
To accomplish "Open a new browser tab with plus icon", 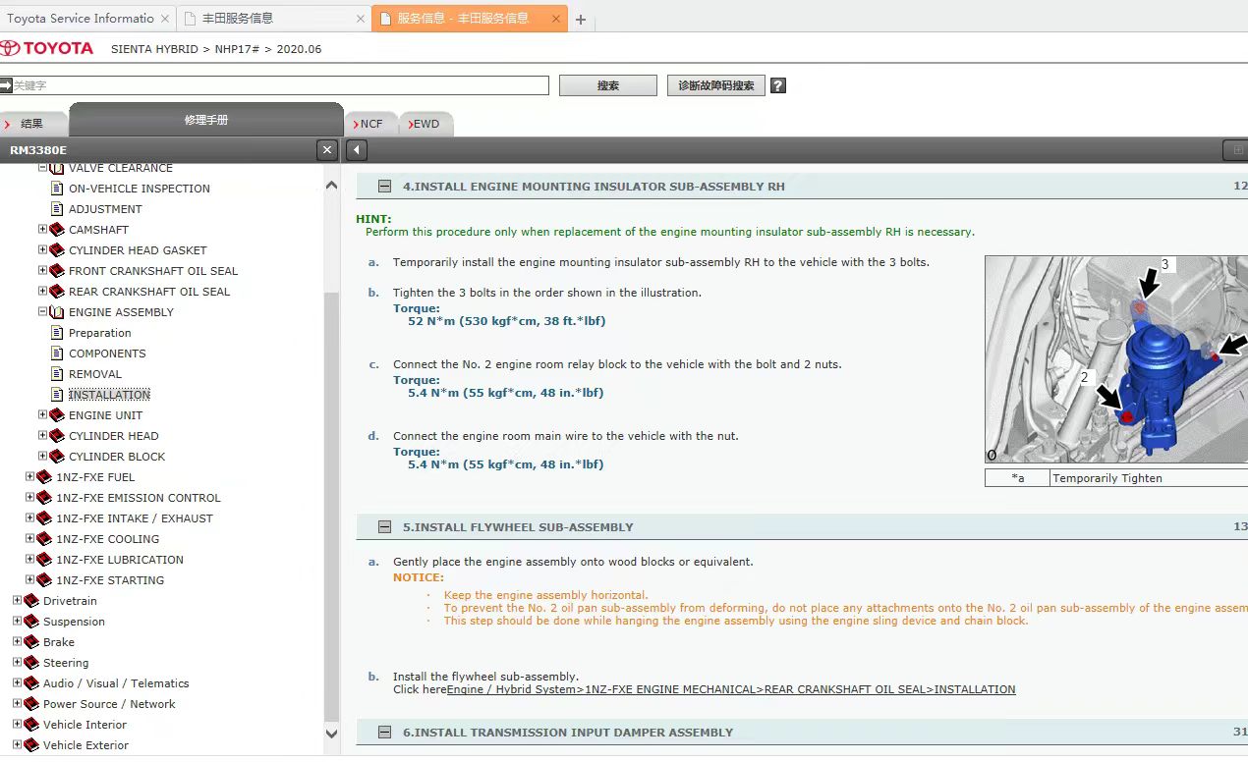I will tap(581, 19).
